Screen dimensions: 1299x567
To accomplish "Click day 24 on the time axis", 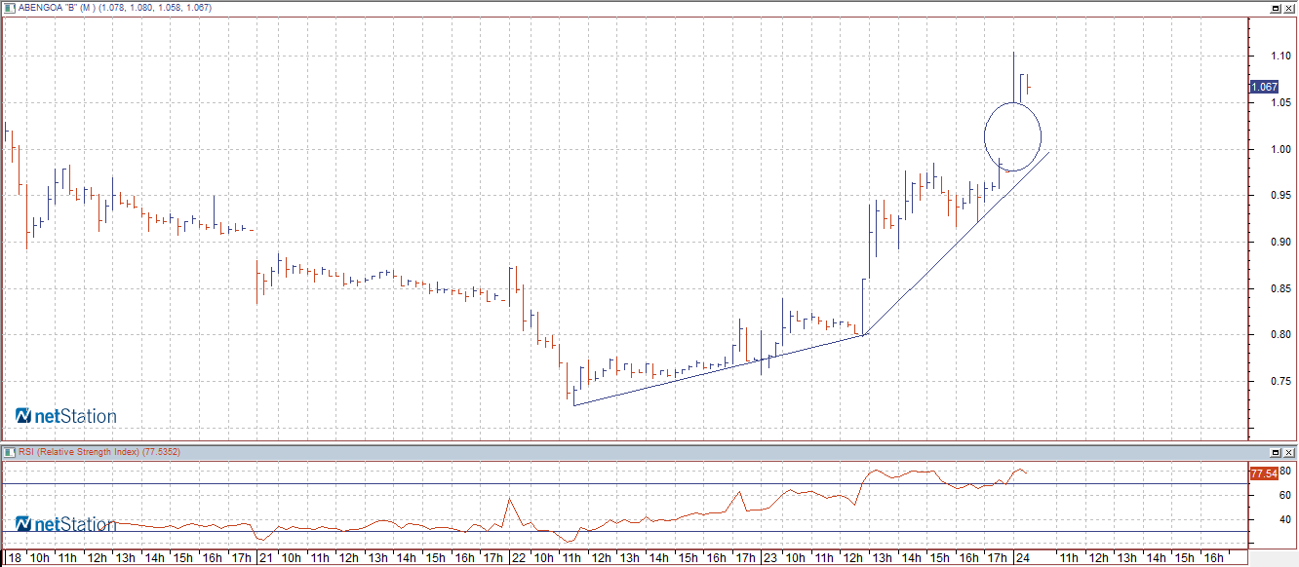I will (1022, 558).
